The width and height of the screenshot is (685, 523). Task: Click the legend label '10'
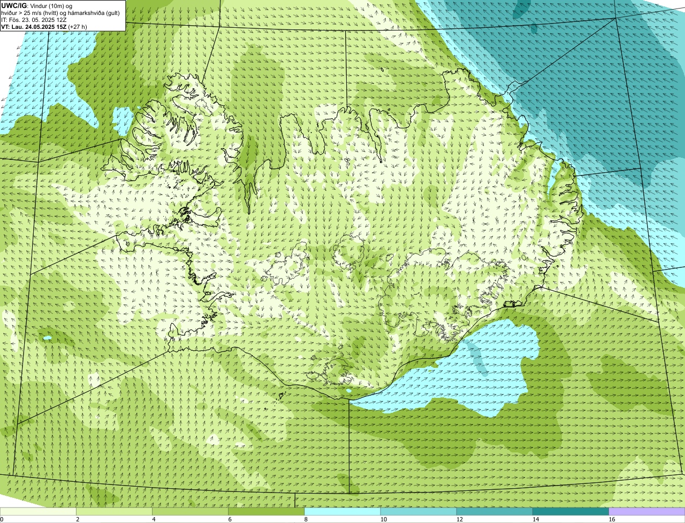pyautogui.click(x=384, y=519)
